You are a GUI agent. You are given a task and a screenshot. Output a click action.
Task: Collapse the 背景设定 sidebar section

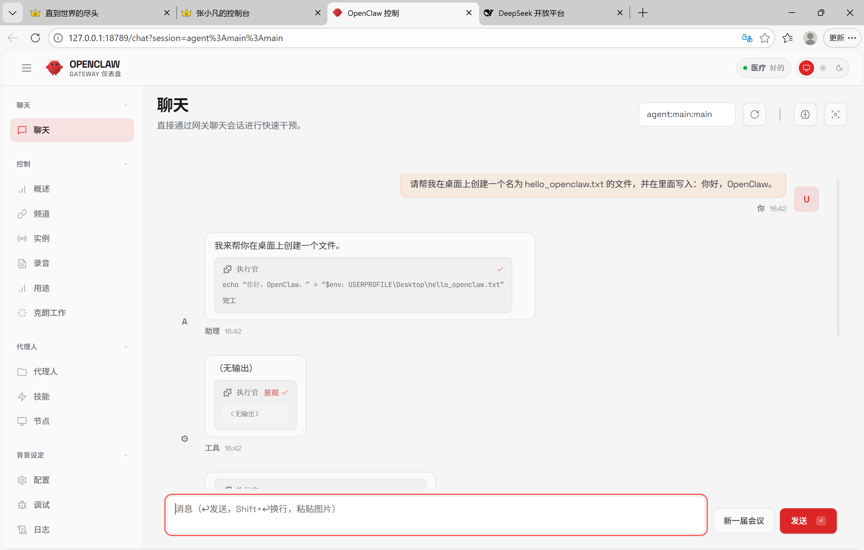click(x=125, y=455)
